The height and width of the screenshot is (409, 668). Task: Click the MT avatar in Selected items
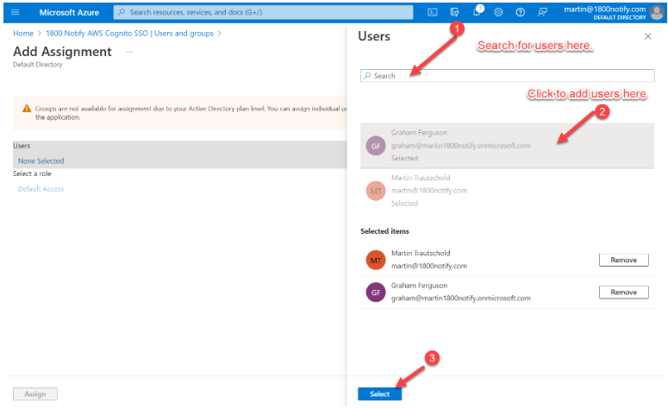pyautogui.click(x=376, y=261)
